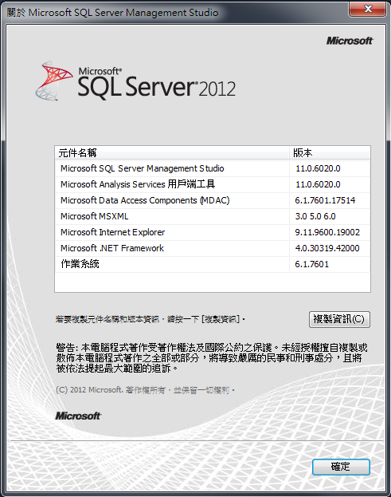Select the Microsoft Analysis Services 用戶端工具 row

pyautogui.click(x=213, y=184)
